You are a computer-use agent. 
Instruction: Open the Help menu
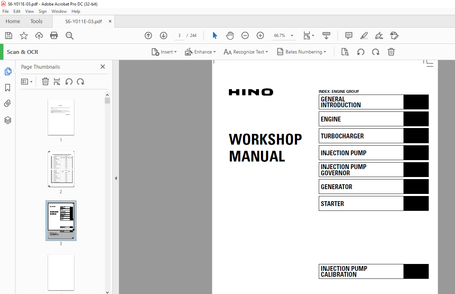click(76, 11)
